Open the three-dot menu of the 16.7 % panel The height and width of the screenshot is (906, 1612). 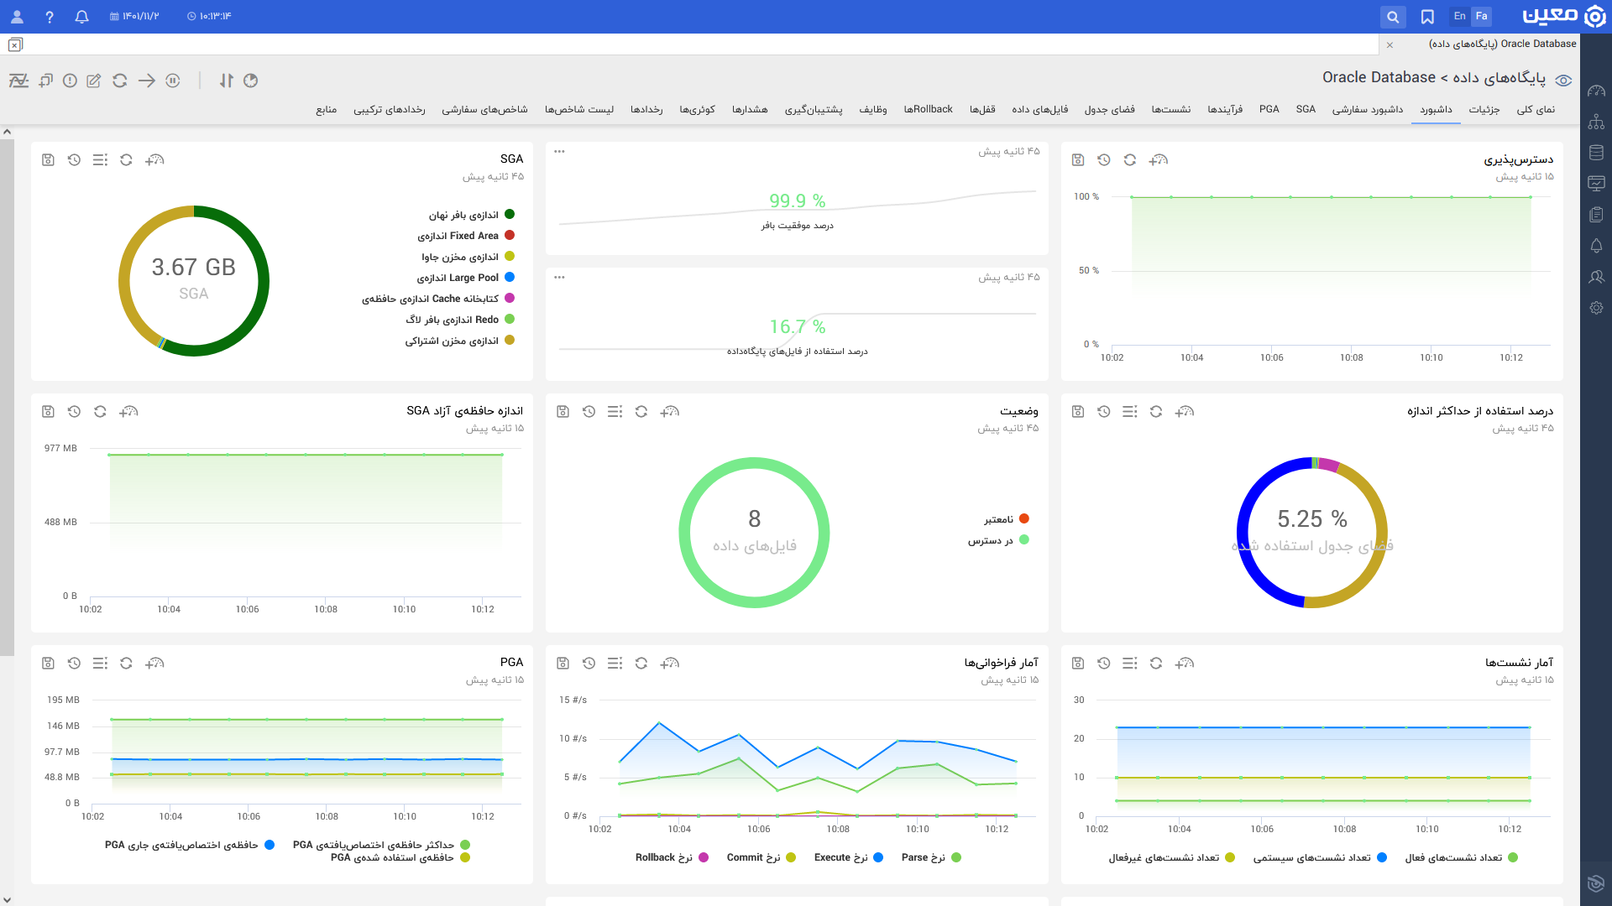(559, 278)
